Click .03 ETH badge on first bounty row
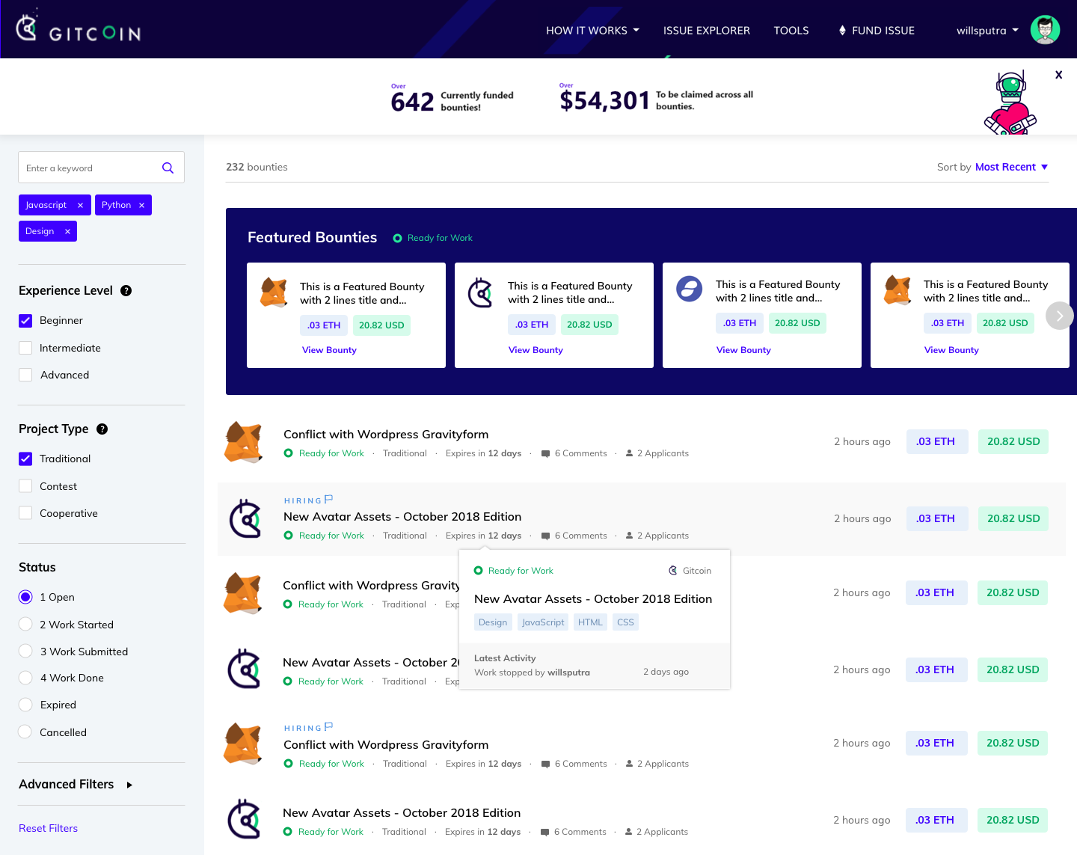The image size is (1077, 855). tap(937, 441)
